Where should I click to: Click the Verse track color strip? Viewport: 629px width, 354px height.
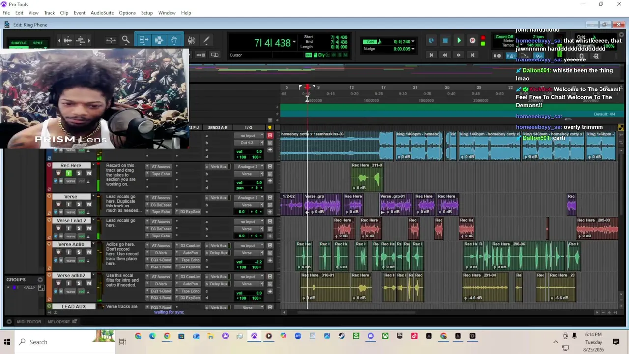coord(49,206)
